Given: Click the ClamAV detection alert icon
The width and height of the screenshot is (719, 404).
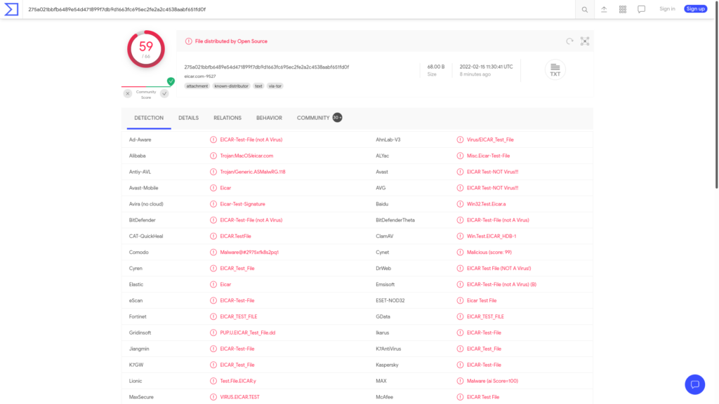Looking at the screenshot, I should [460, 236].
